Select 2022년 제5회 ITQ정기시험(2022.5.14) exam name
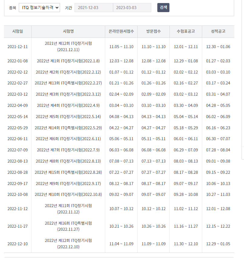The height and width of the screenshot is (258, 244). 68,117
